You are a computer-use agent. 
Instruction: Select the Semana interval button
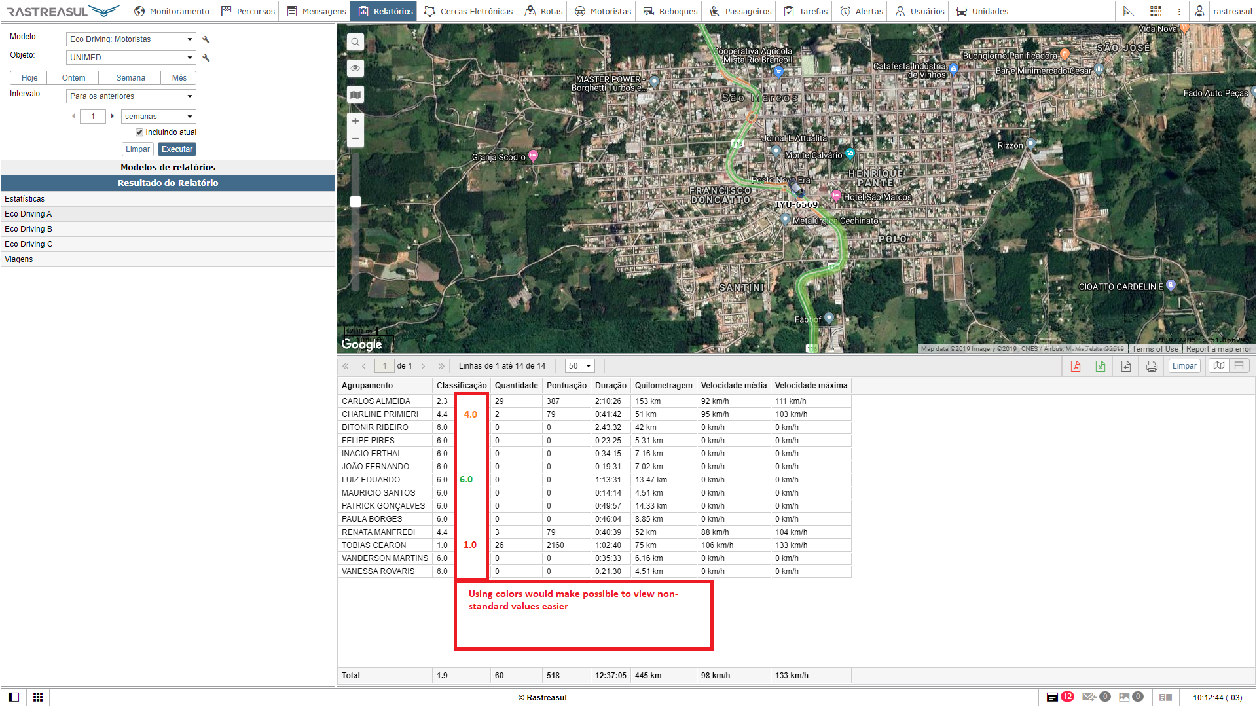click(130, 78)
